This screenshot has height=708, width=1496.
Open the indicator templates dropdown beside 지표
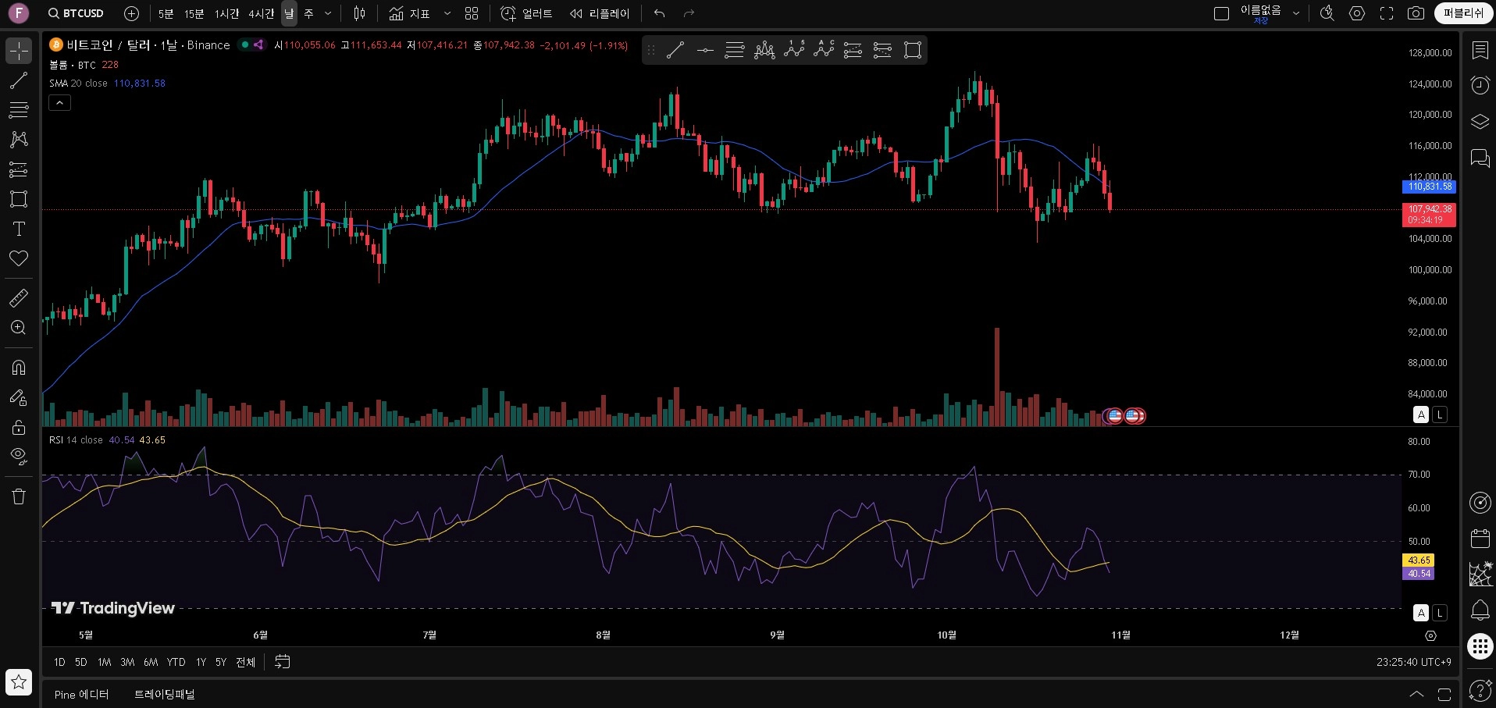tap(447, 13)
